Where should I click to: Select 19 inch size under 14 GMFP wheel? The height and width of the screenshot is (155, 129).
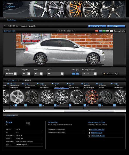pos(43,105)
